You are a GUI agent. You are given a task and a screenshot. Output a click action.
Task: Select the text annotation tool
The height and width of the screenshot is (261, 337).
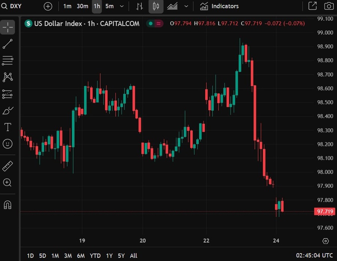tap(7, 127)
